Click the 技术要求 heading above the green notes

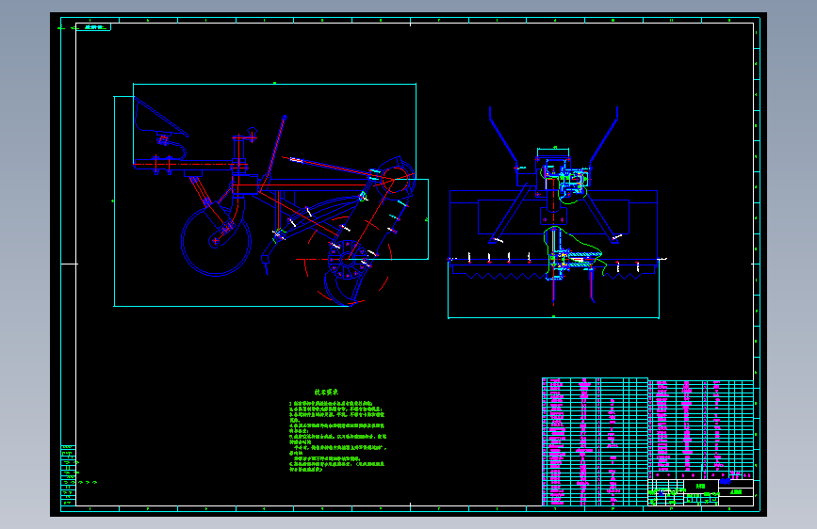(x=326, y=393)
